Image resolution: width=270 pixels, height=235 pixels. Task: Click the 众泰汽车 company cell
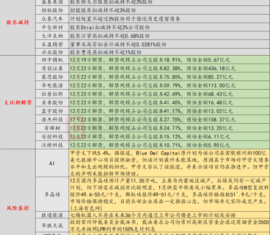(x=52, y=19)
